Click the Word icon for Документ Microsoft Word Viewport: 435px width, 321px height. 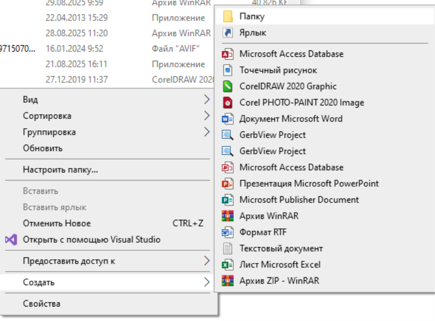[x=228, y=119]
